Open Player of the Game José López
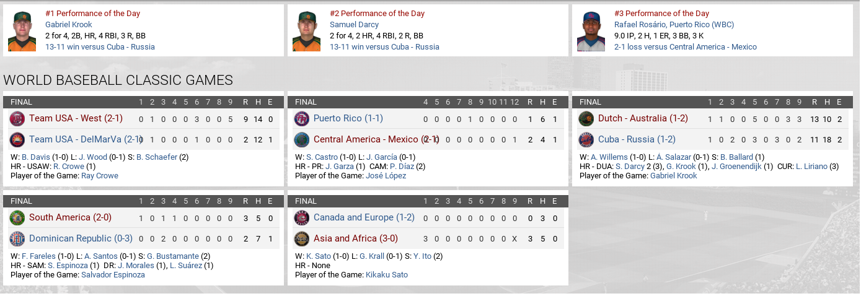 (386, 176)
